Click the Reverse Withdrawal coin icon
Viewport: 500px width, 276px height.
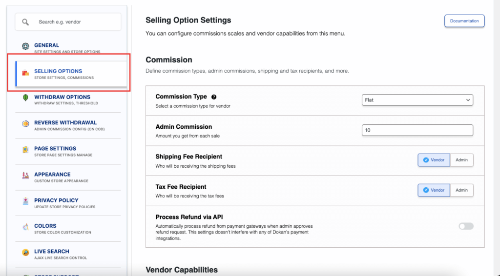25,123
